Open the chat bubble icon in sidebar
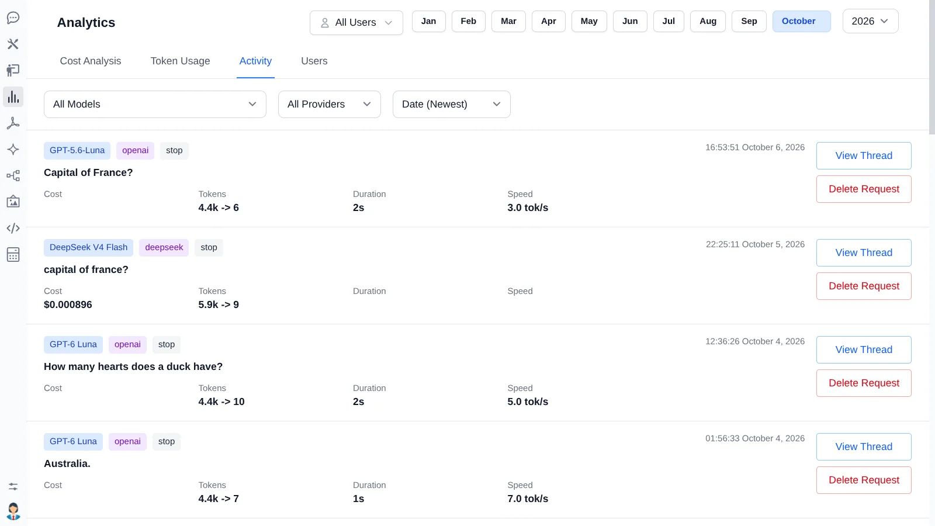This screenshot has height=526, width=935. pos(13,18)
